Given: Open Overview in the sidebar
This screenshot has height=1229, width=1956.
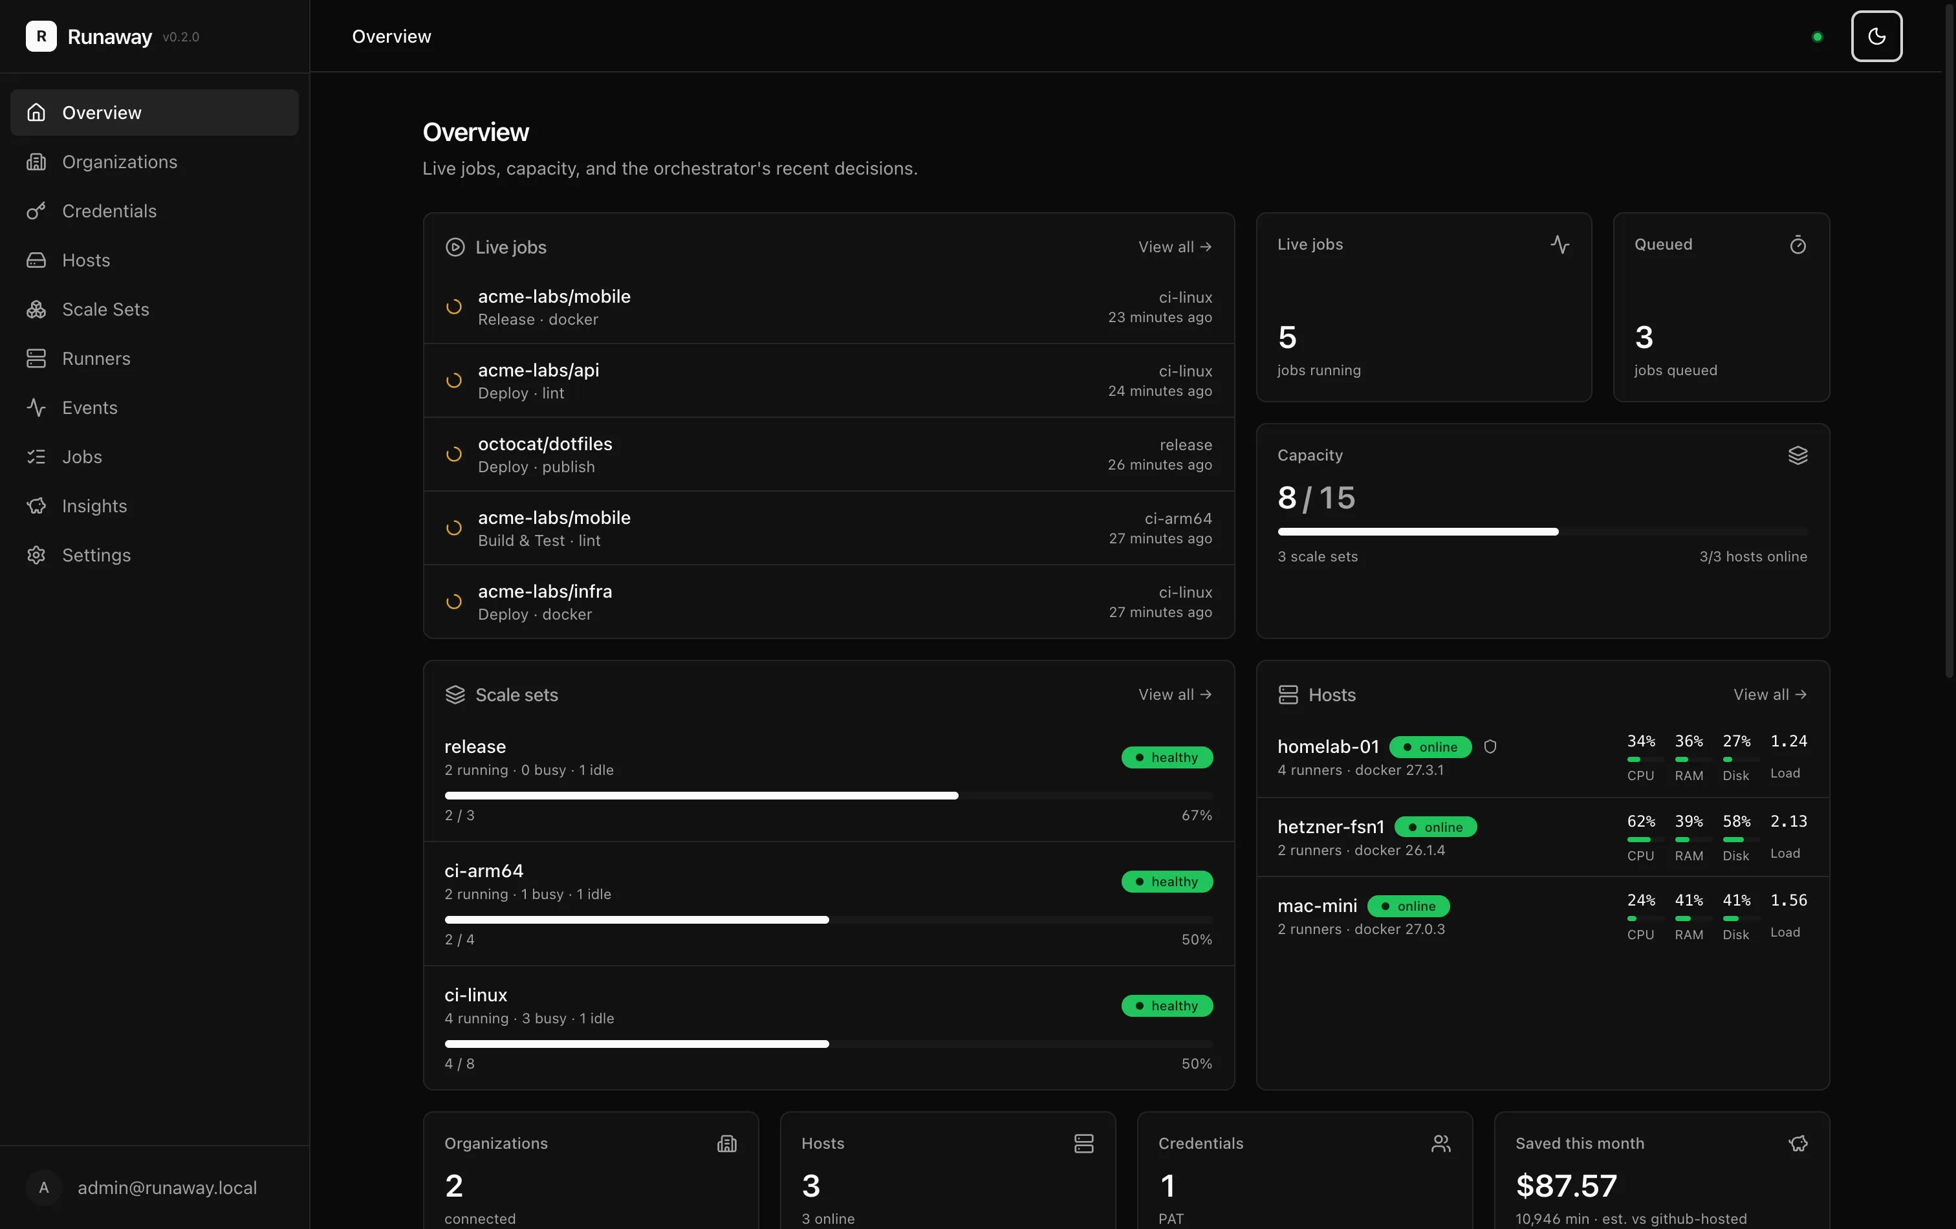Looking at the screenshot, I should tap(155, 113).
